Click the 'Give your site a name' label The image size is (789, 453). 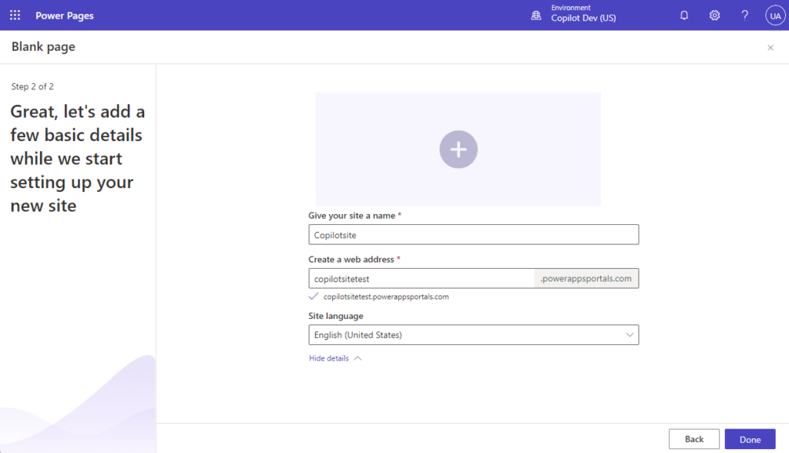[x=351, y=216]
